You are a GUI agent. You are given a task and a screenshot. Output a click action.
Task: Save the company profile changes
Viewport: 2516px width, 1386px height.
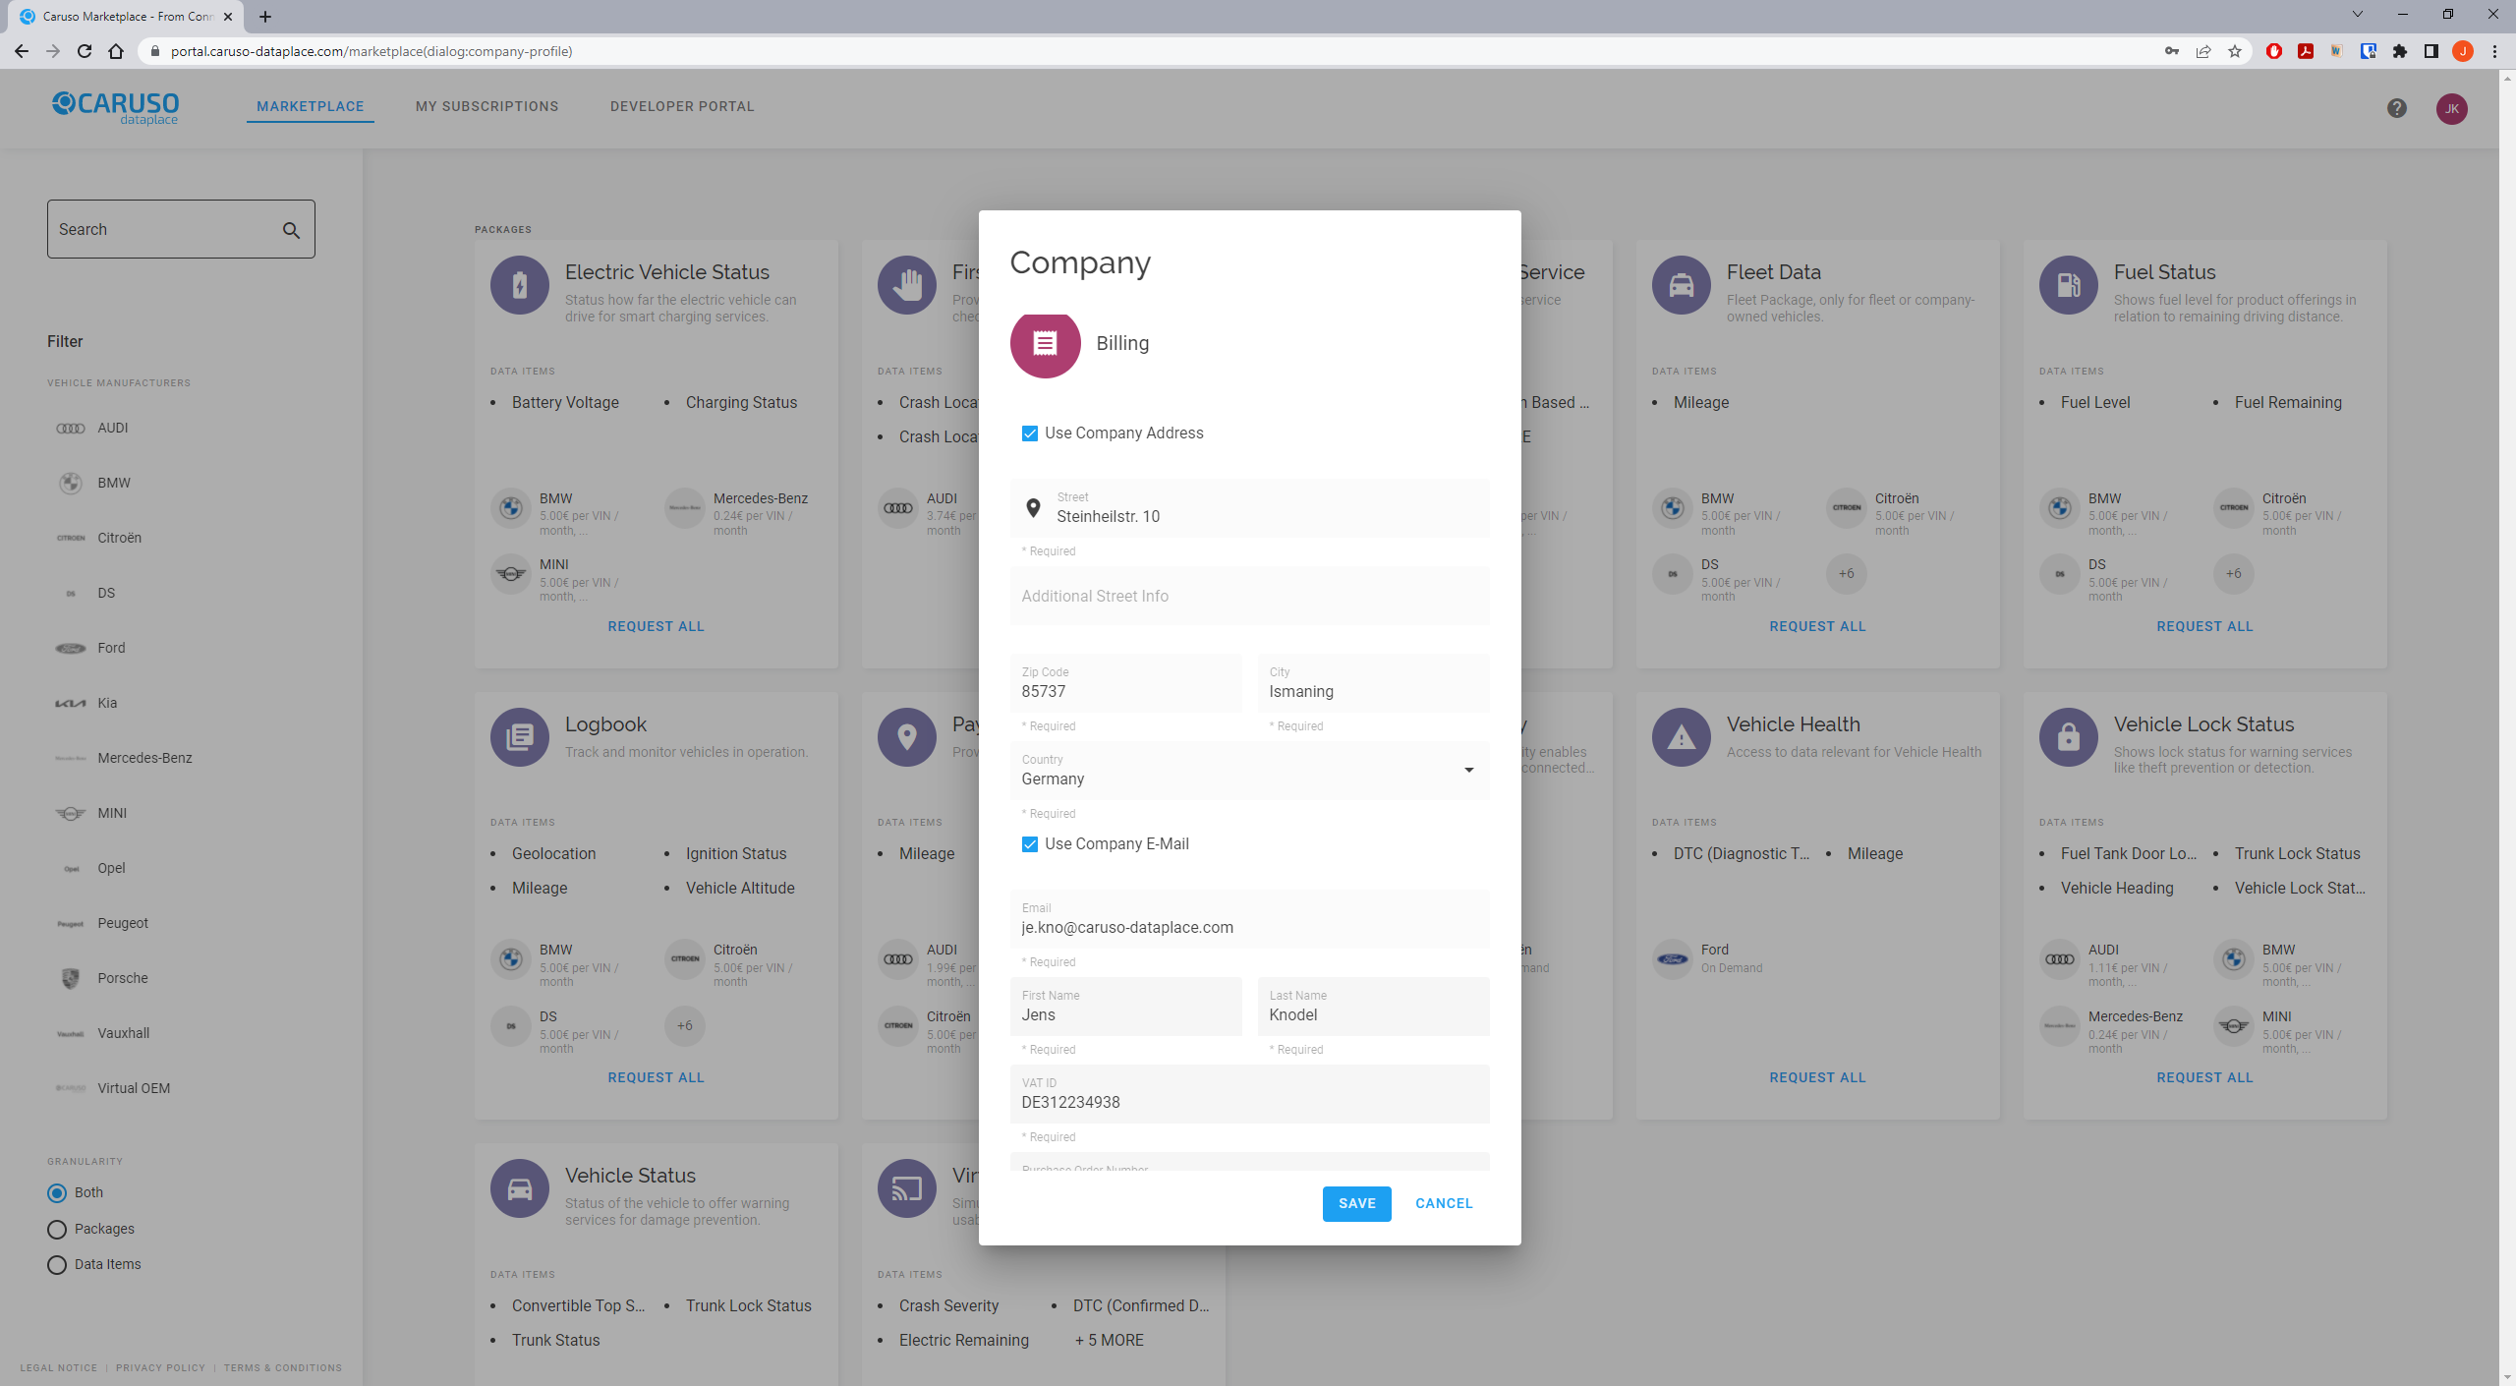tap(1358, 1203)
